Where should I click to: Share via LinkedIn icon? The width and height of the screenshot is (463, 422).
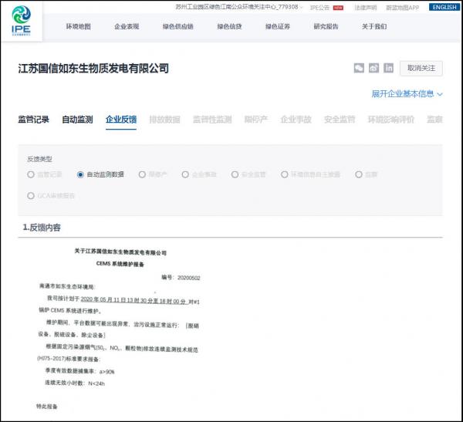388,68
